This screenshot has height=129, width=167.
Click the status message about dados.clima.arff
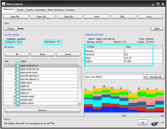tap(30, 123)
